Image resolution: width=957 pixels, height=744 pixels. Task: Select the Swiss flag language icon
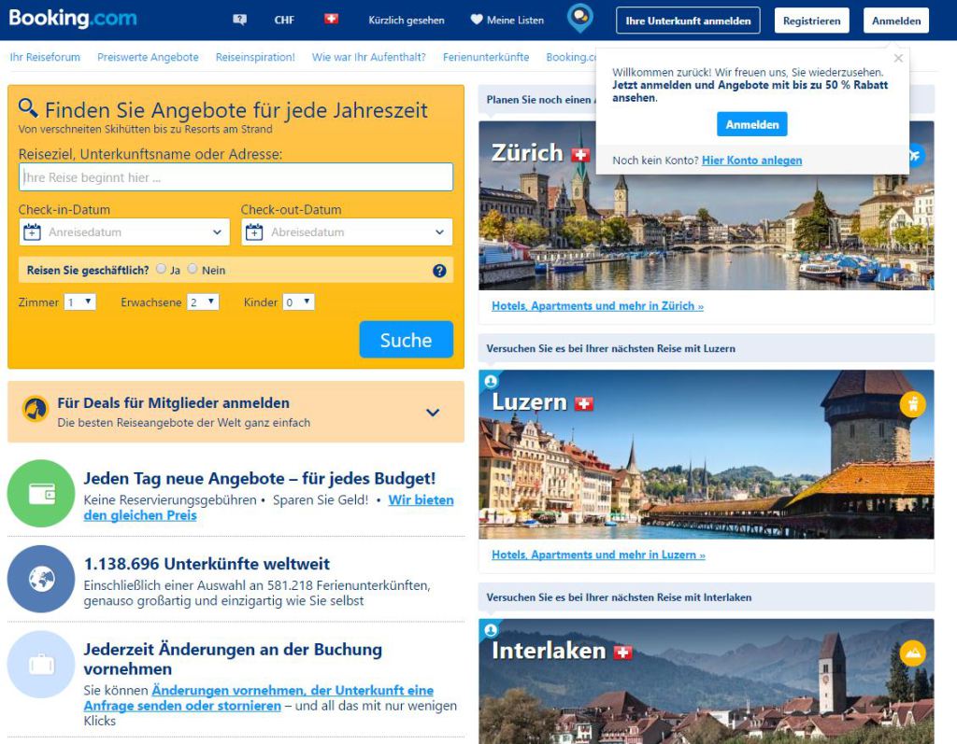[x=331, y=19]
